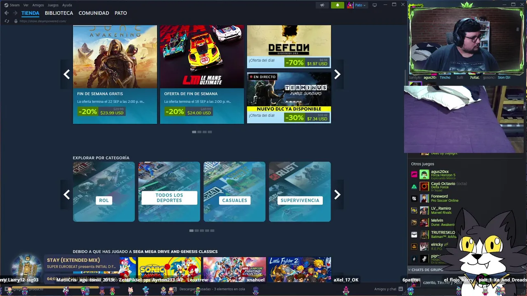Click the Forza Horizon 5 game icon
The width and height of the screenshot is (527, 296).
[x=414, y=174]
